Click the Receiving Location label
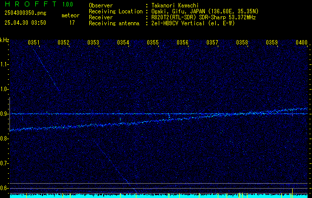This screenshot has height=198, width=312. coord(116,11)
